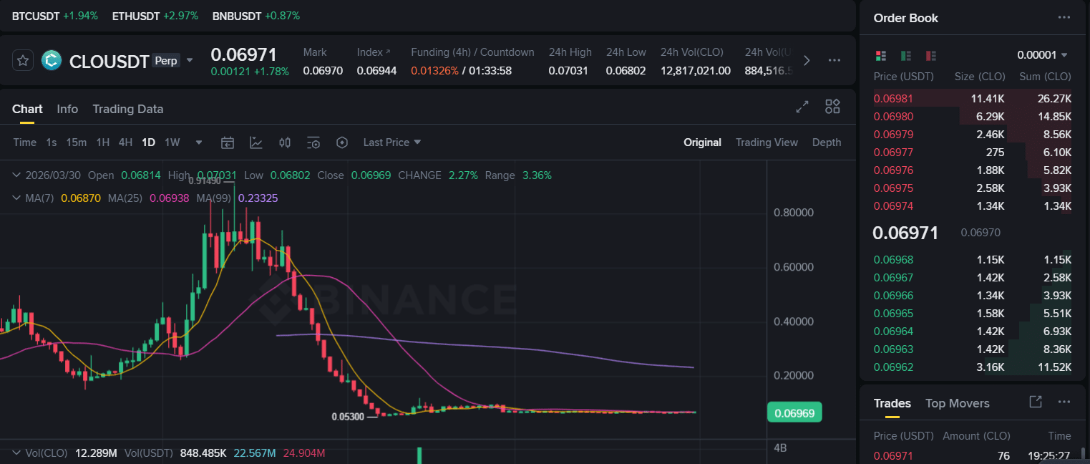This screenshot has height=464, width=1090.
Task: Open the grid layout icon beside fullscreen
Action: (x=832, y=106)
